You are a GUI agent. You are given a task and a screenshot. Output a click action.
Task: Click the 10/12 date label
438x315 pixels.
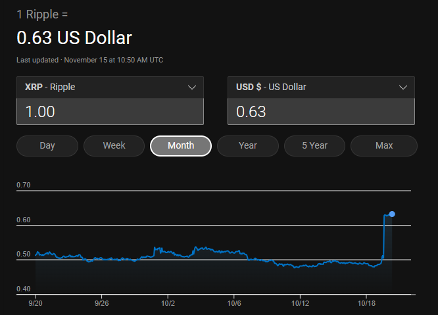pyautogui.click(x=301, y=303)
